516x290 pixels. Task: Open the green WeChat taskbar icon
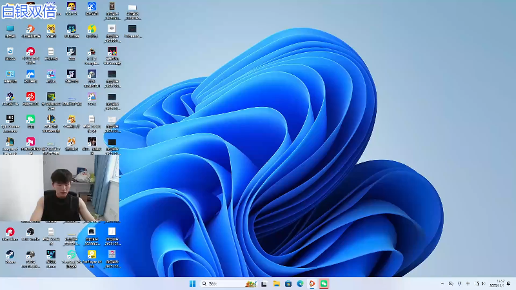324,284
